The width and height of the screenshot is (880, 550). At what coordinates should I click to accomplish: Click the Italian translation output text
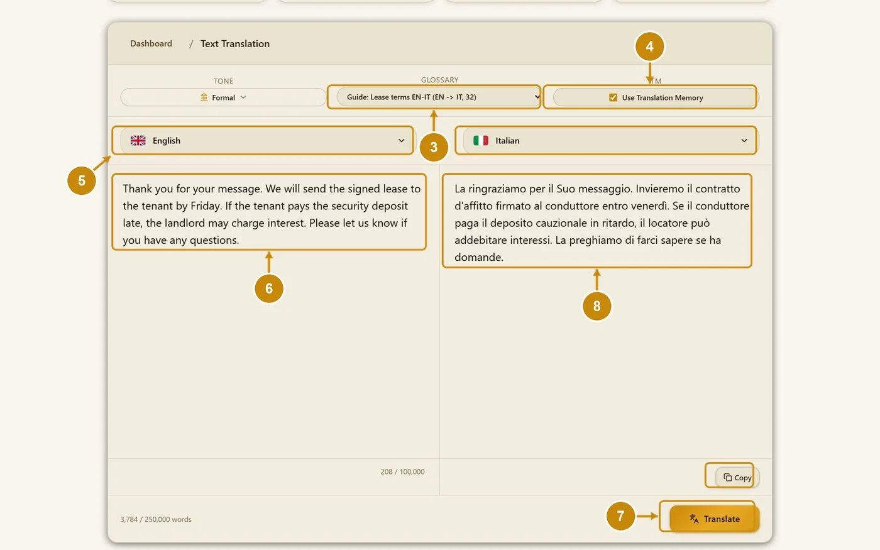click(x=602, y=223)
